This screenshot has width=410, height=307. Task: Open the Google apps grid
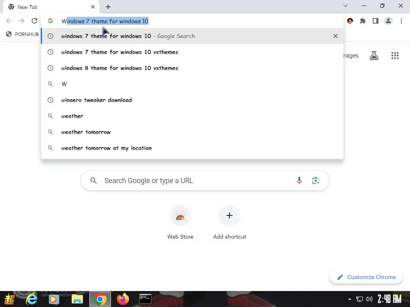[395, 56]
